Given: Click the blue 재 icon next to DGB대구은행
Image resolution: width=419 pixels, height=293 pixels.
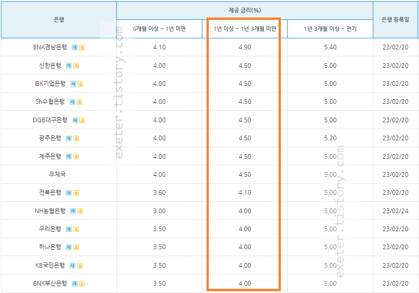Looking at the screenshot, I should pyautogui.click(x=75, y=120).
